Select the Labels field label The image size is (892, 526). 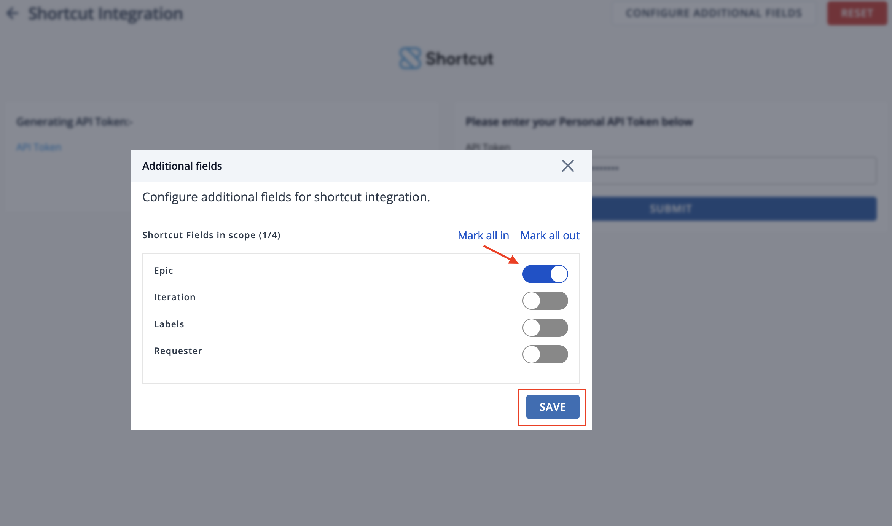169,324
